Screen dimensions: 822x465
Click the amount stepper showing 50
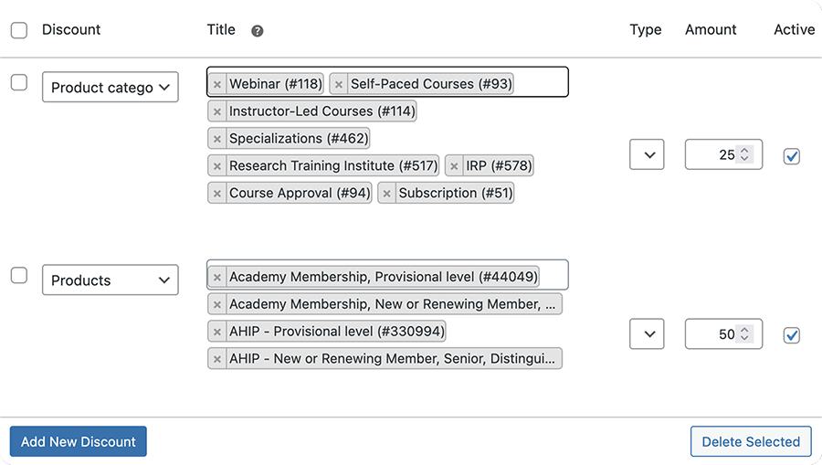(745, 334)
